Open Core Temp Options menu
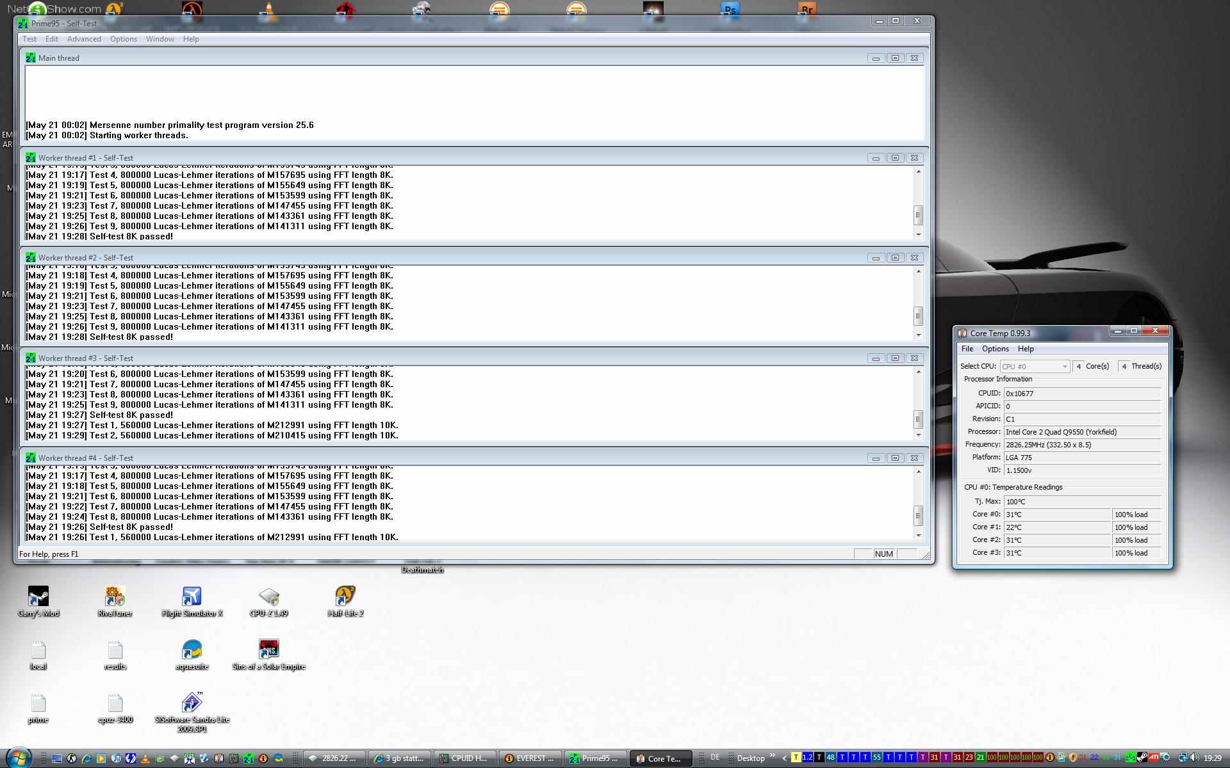 coord(996,349)
